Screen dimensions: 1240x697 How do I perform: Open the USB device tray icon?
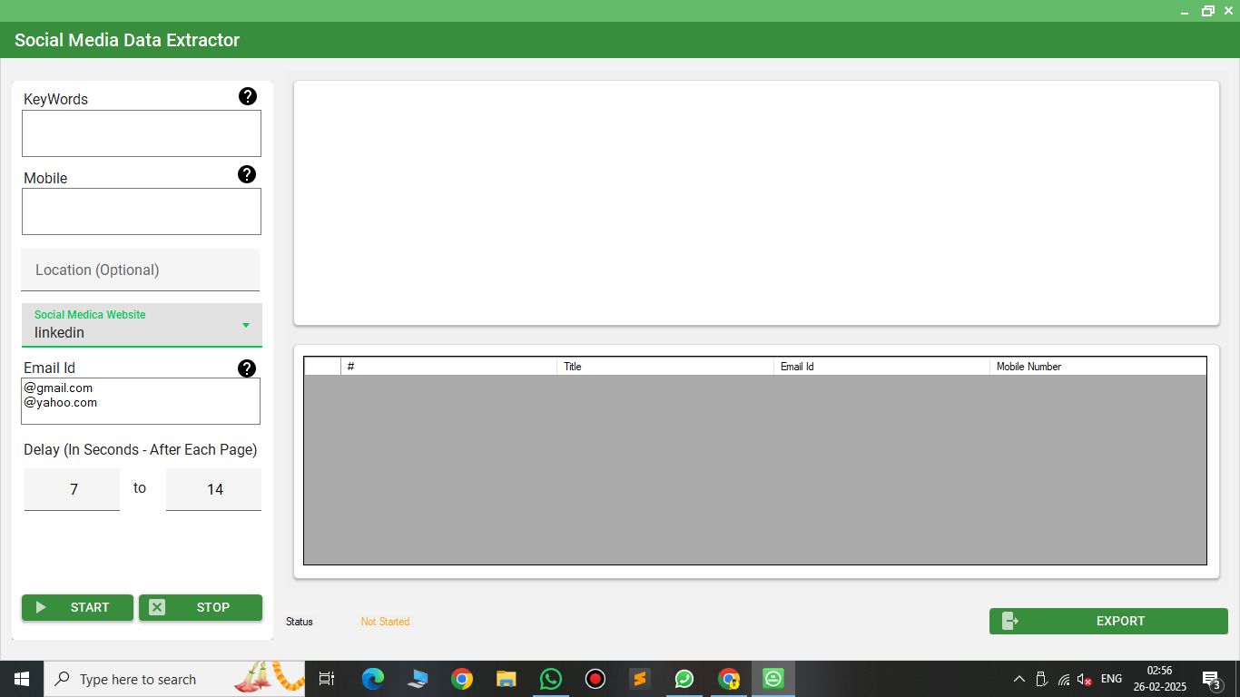(x=1041, y=679)
